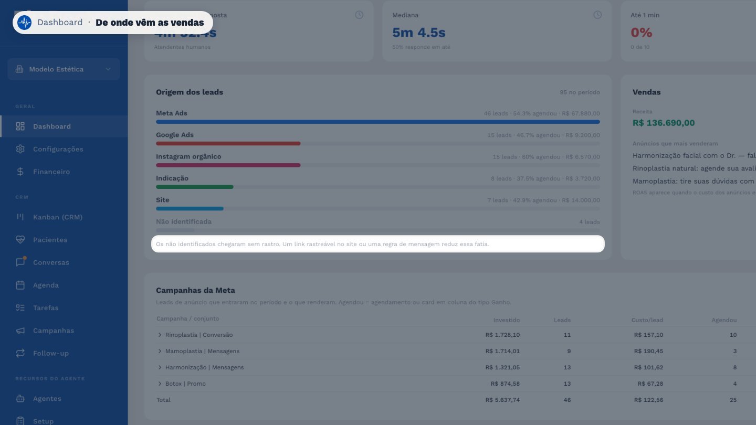This screenshot has height=425, width=756.
Task: Click total invested R$ 5.637,74
Action: coord(502,400)
